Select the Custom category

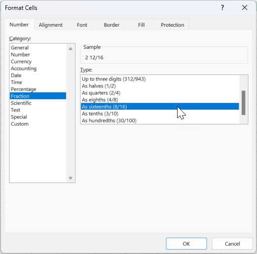click(38, 124)
